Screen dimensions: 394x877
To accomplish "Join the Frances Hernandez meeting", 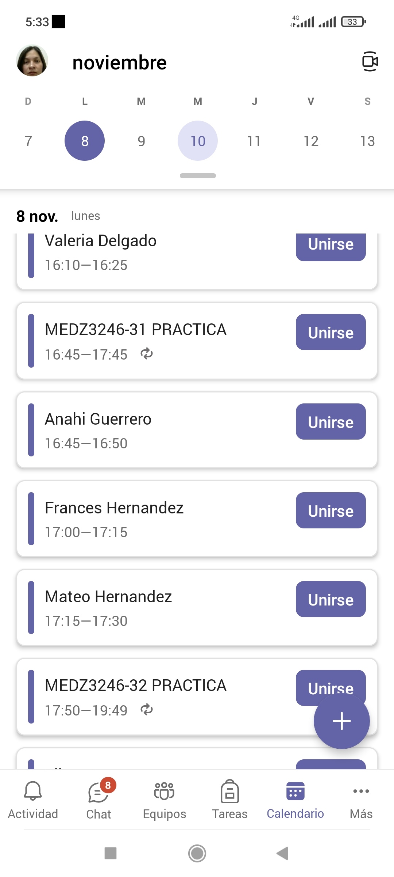I will 331,510.
